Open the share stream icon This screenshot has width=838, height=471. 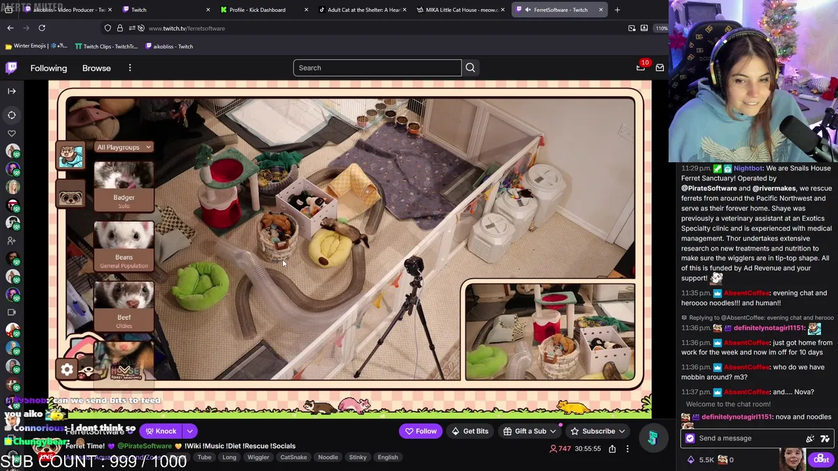click(x=612, y=449)
